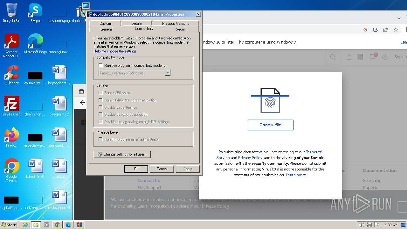Open the Previous version of Windows dropdown

[x=135, y=73]
